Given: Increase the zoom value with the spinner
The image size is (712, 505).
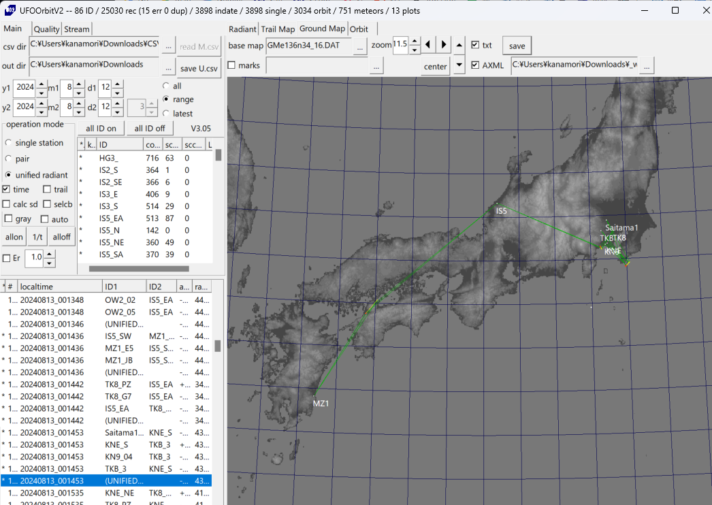Looking at the screenshot, I should click(414, 42).
